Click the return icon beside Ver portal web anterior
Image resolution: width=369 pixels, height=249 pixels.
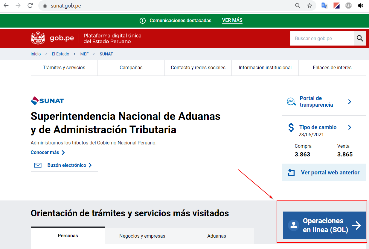coord(291,173)
